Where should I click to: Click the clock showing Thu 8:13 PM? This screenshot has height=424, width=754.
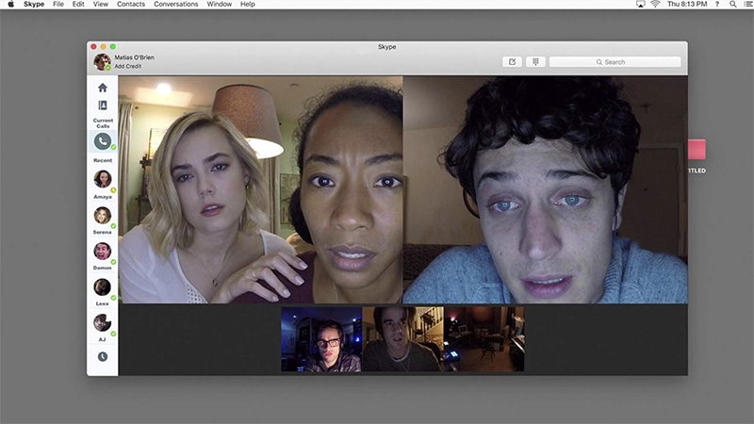[x=687, y=4]
